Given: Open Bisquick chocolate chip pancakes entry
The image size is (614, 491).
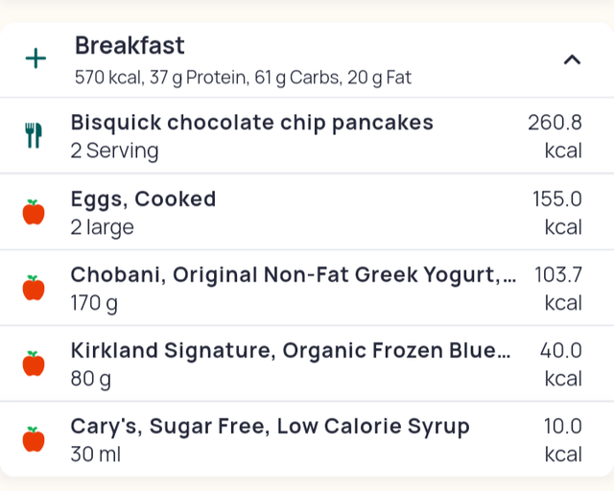Looking at the screenshot, I should pyautogui.click(x=307, y=135).
